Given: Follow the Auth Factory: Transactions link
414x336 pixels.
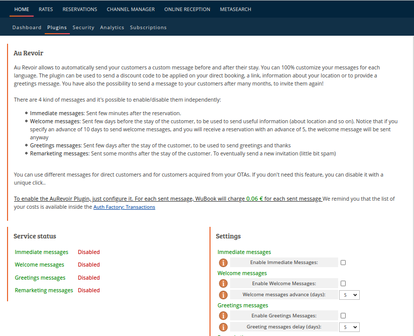Looking at the screenshot, I should click(125, 207).
